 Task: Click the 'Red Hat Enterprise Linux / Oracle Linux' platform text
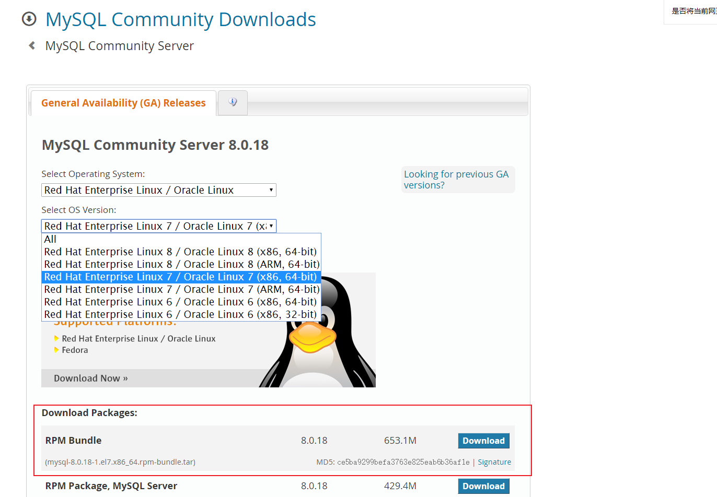[138, 339]
